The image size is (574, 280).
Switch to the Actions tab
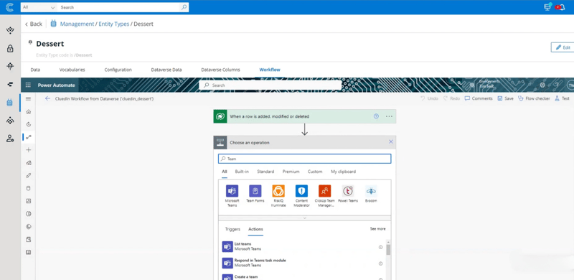pos(255,229)
